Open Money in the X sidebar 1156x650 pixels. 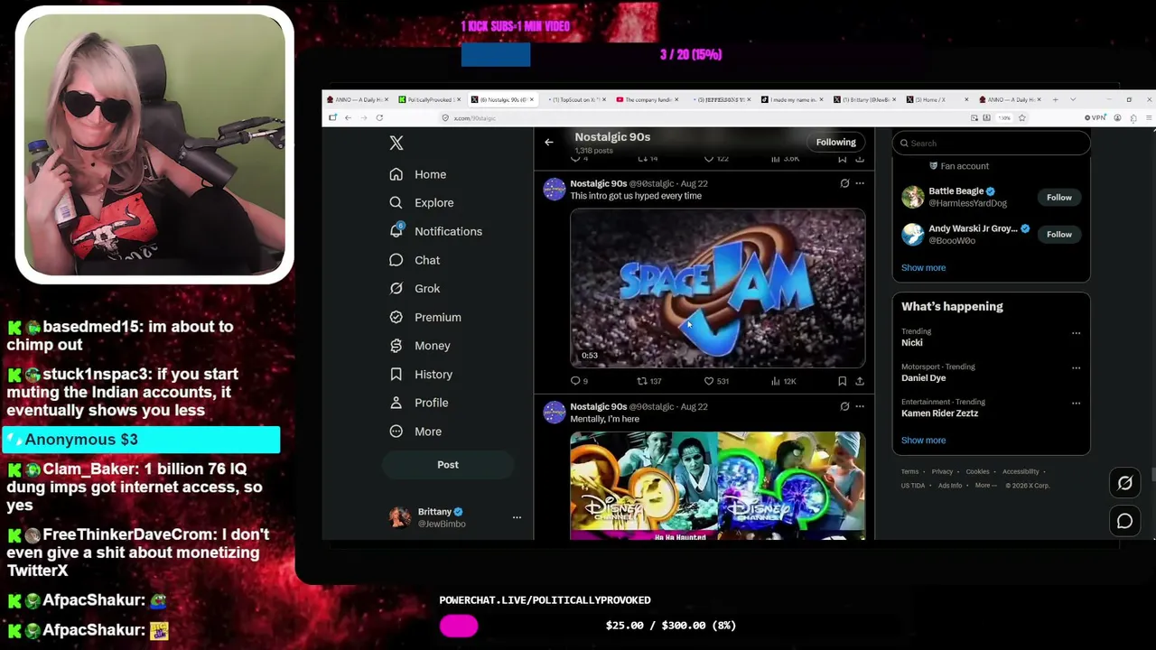click(420, 346)
